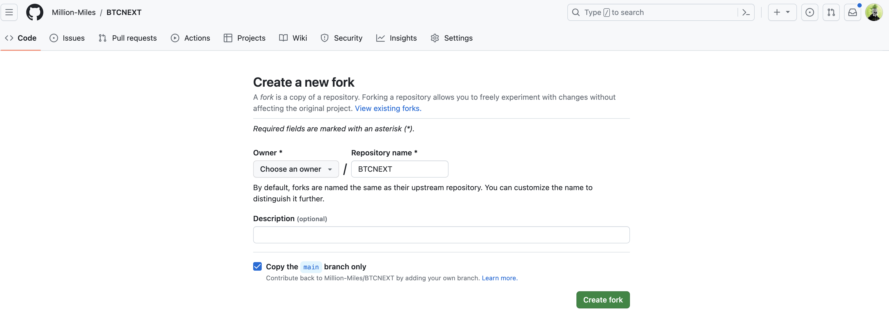Click the command palette search icon
Image resolution: width=889 pixels, height=322 pixels.
pyautogui.click(x=745, y=12)
